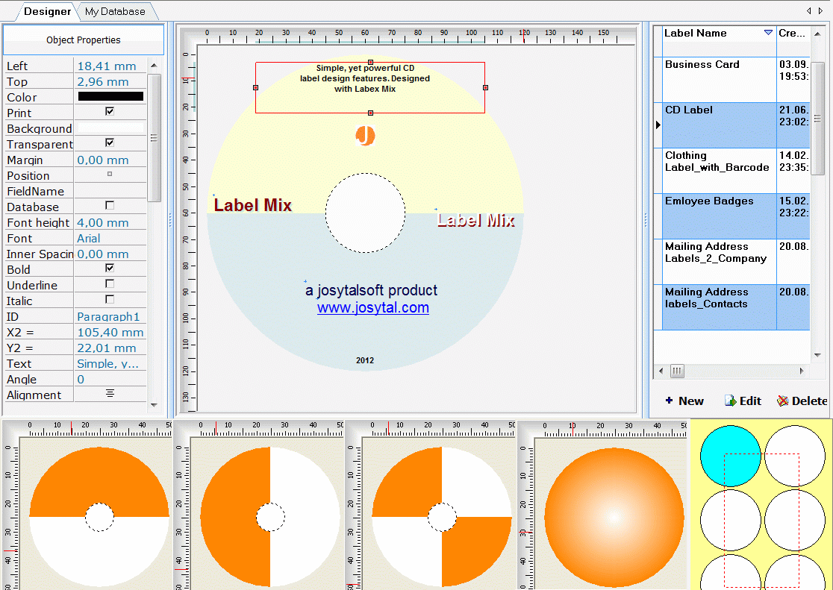This screenshot has width=833, height=590.
Task: Click the Delete button
Action: pyautogui.click(x=802, y=401)
